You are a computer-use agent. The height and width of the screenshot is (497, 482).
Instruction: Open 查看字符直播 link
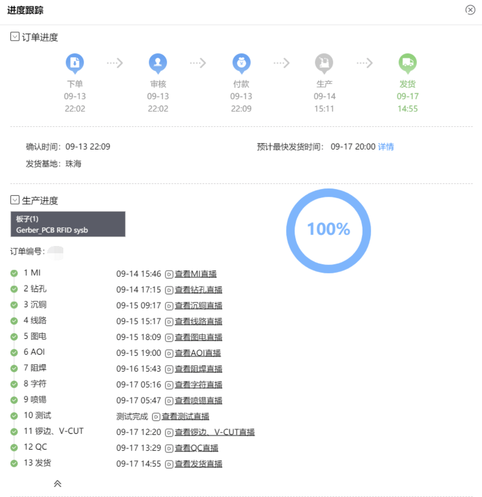click(x=198, y=385)
